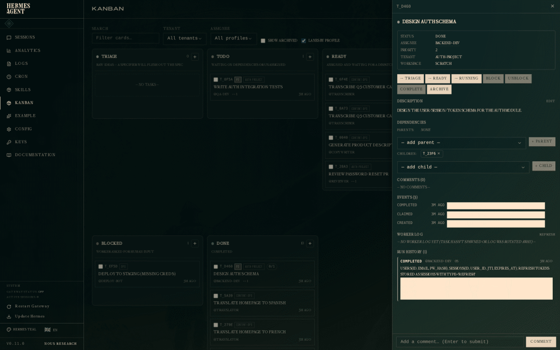Image resolution: width=560 pixels, height=350 pixels.
Task: Remove child T_23F6 with its x
Action: click(x=439, y=153)
